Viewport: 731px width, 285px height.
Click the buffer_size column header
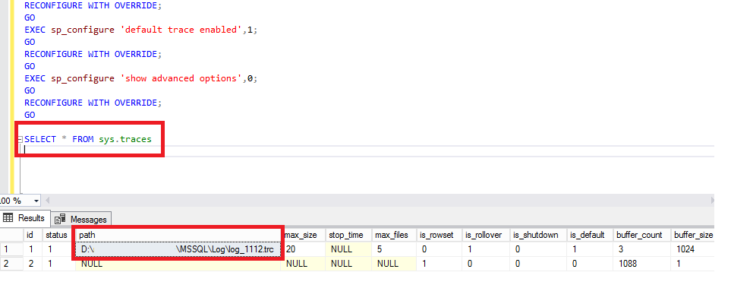click(692, 235)
